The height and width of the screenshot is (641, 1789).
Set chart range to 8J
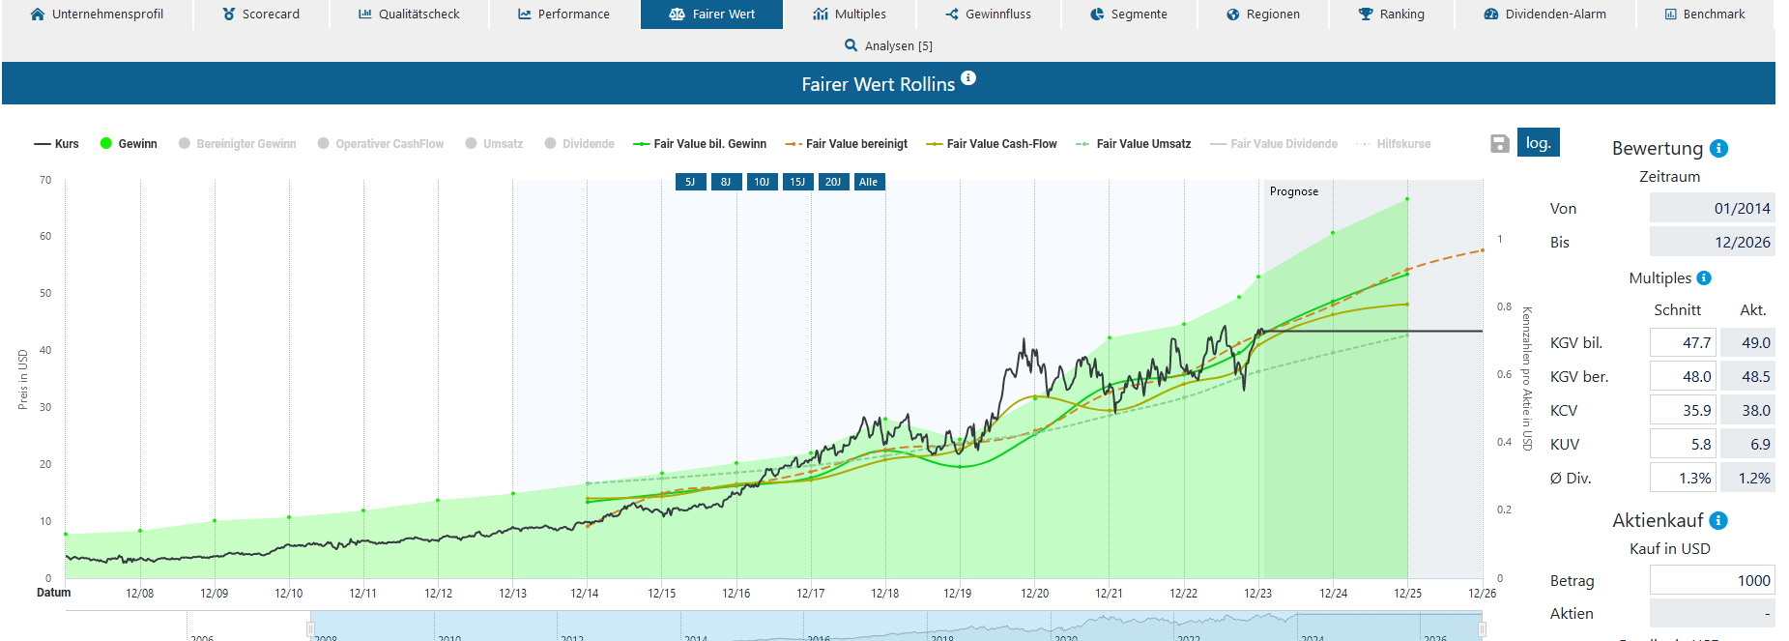click(x=726, y=182)
